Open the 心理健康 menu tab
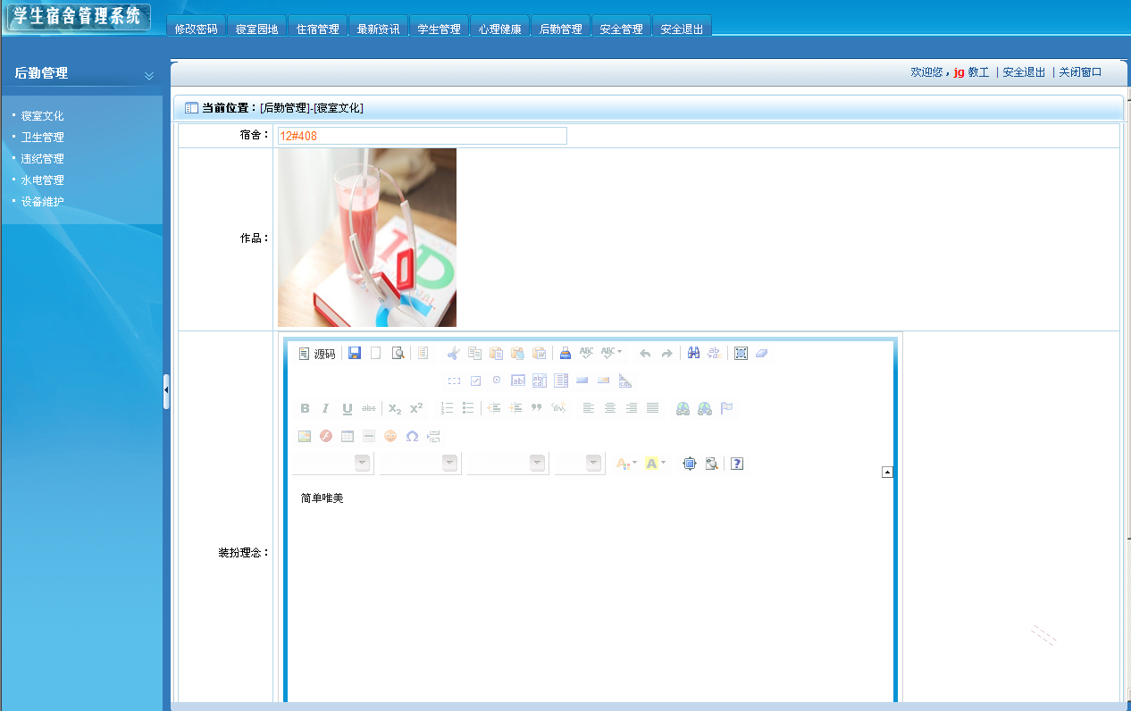This screenshot has height=711, width=1131. 499,26
